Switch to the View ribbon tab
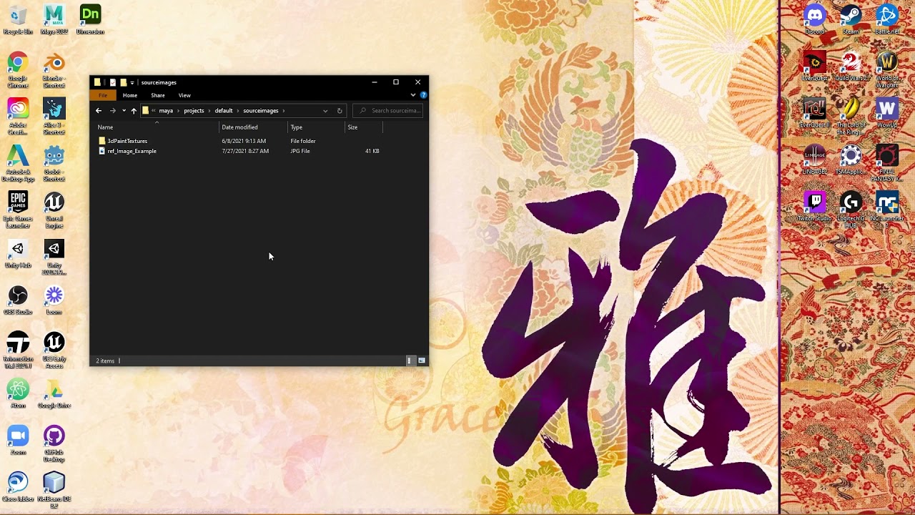Image resolution: width=915 pixels, height=515 pixels. point(184,95)
